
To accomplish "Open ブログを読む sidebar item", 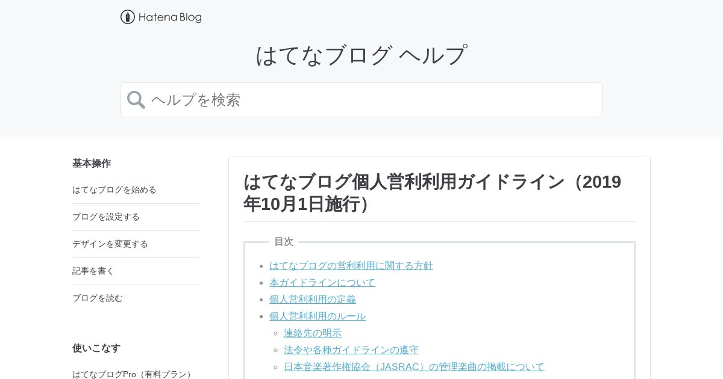I will coord(98,298).
